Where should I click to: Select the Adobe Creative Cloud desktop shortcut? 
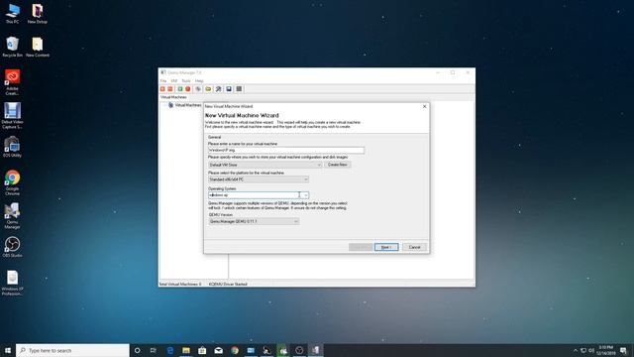[x=12, y=82]
